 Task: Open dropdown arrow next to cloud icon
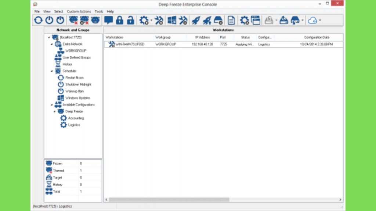click(x=320, y=21)
